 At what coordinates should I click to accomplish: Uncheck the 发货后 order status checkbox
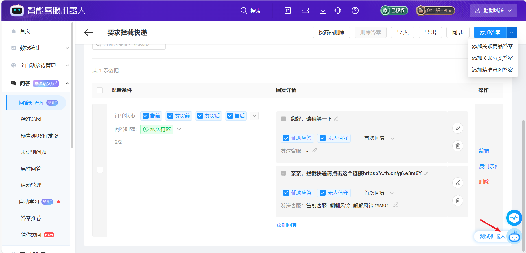(x=200, y=116)
